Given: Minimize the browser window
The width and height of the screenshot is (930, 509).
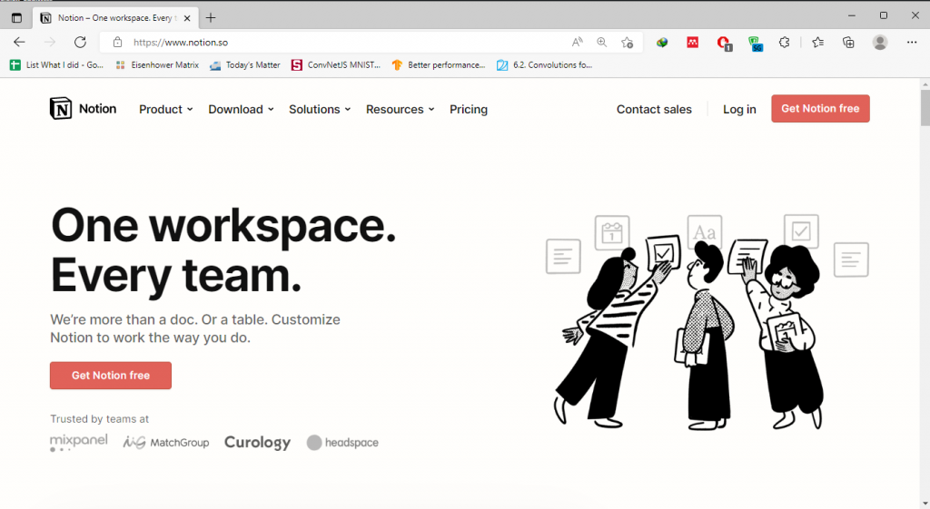Looking at the screenshot, I should 852,16.
